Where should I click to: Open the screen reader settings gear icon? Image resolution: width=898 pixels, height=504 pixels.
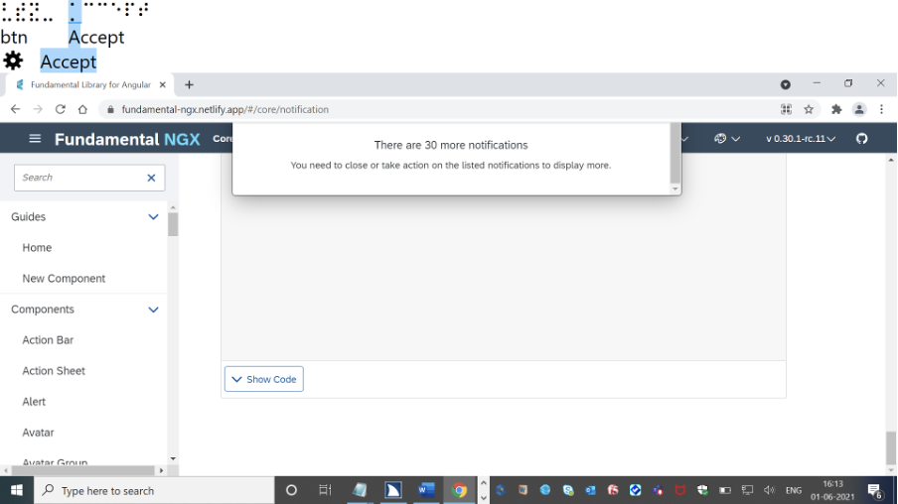[x=13, y=61]
